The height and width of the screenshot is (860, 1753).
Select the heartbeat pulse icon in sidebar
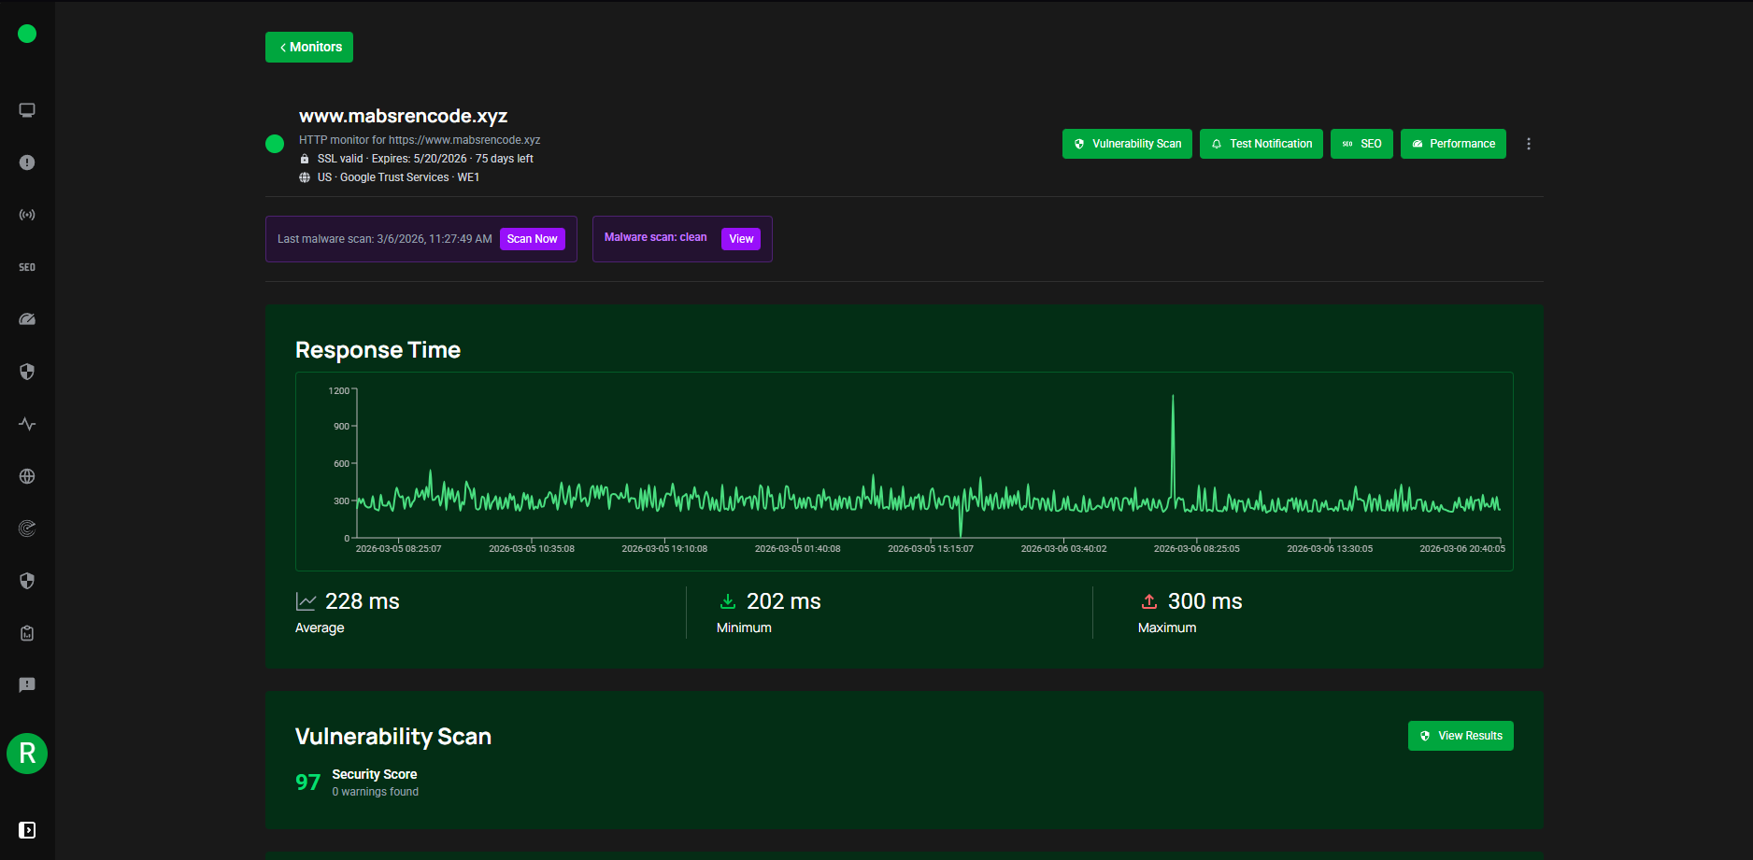click(x=27, y=423)
